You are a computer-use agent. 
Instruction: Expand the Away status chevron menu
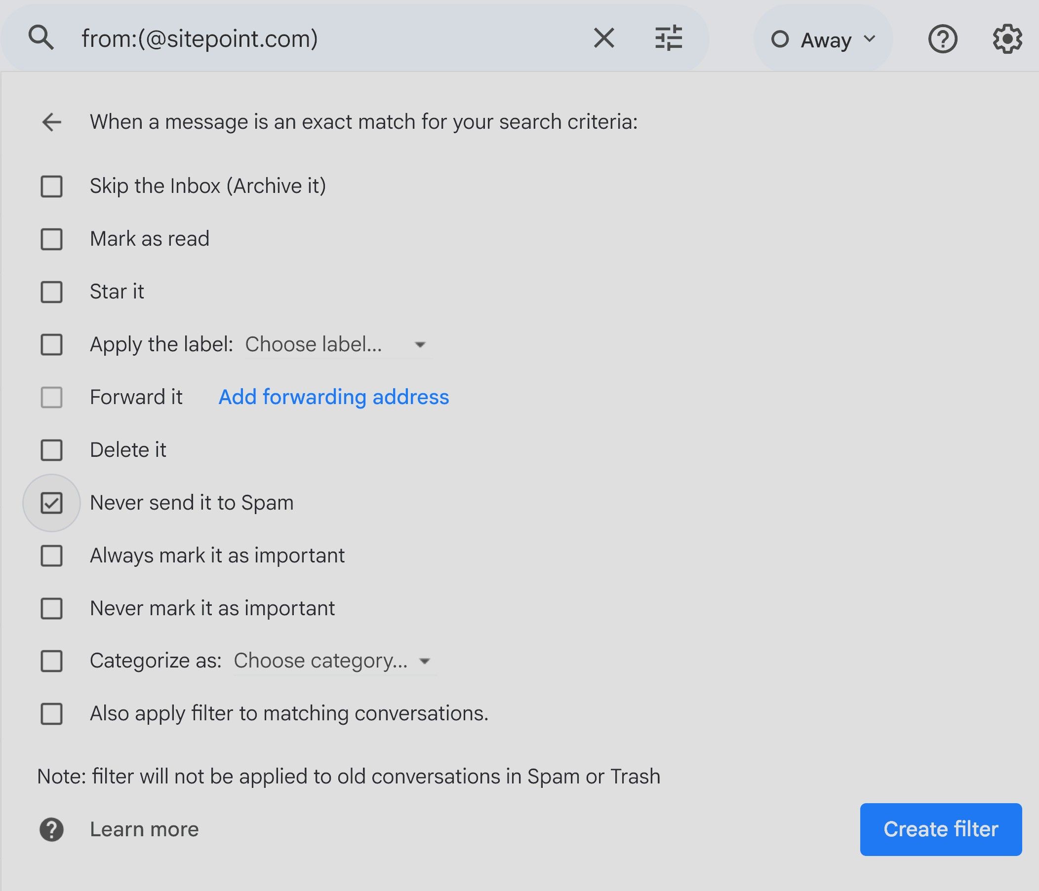(870, 39)
